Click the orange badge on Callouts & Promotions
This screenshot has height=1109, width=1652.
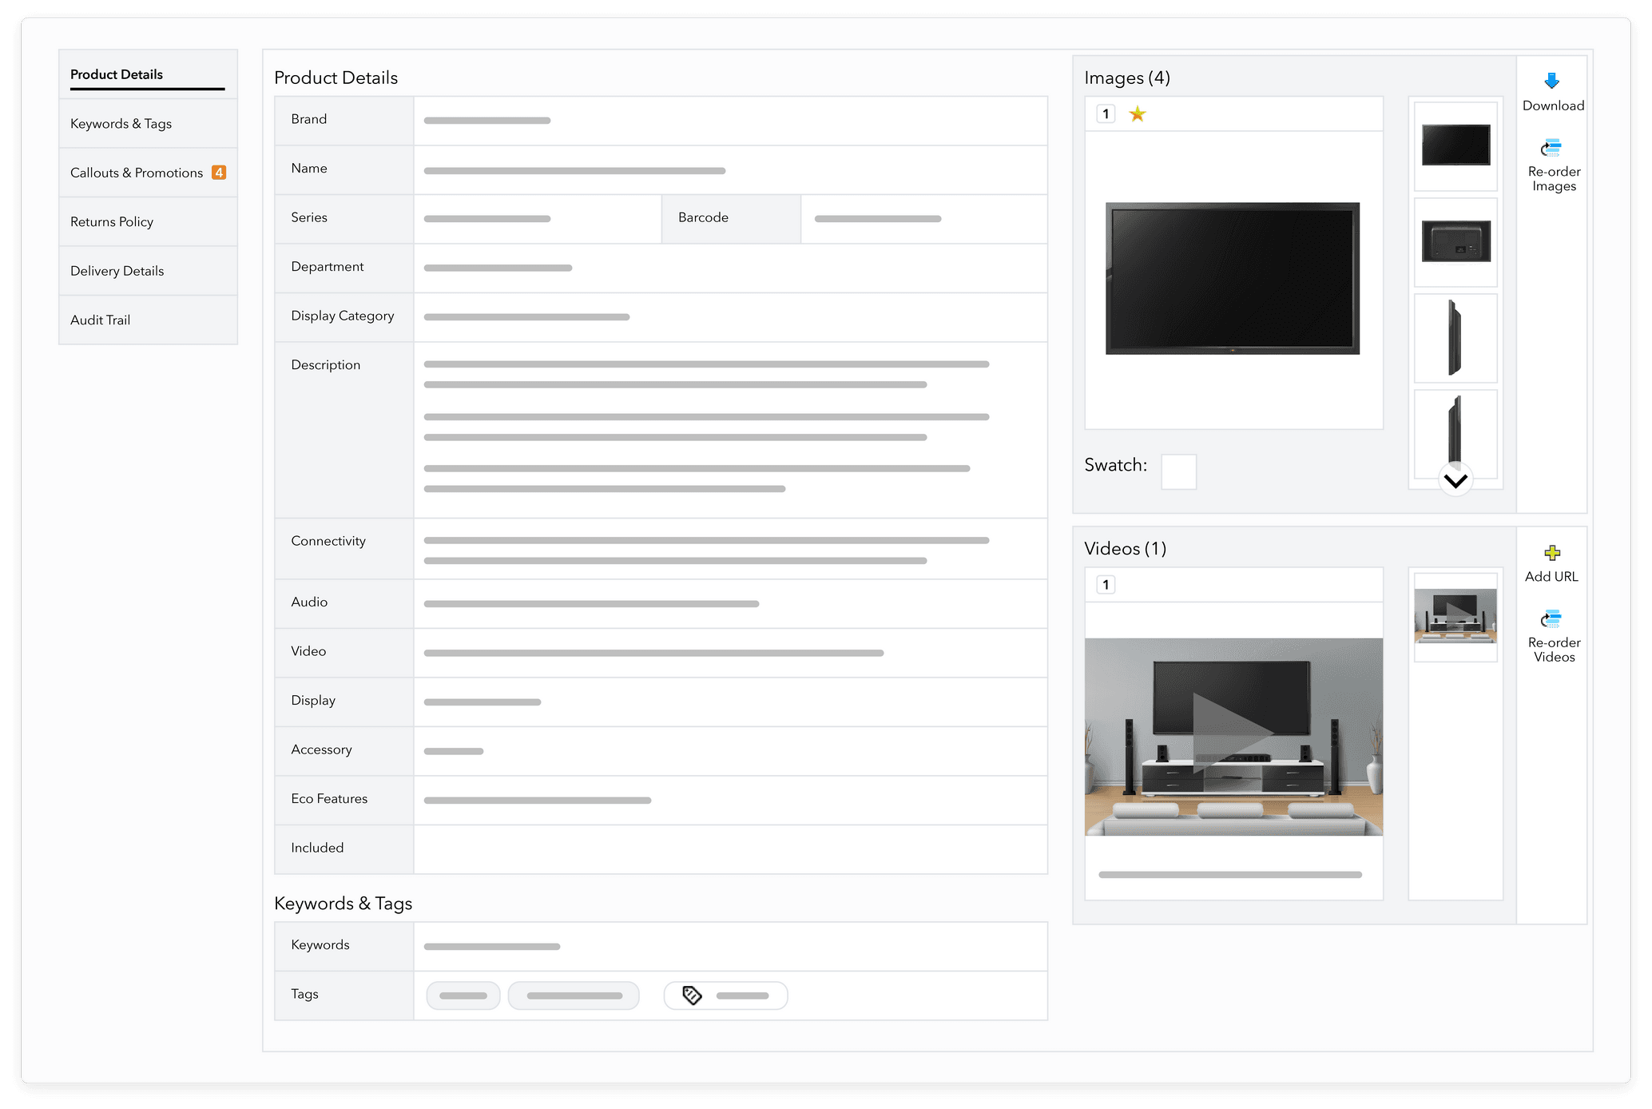[x=219, y=172]
